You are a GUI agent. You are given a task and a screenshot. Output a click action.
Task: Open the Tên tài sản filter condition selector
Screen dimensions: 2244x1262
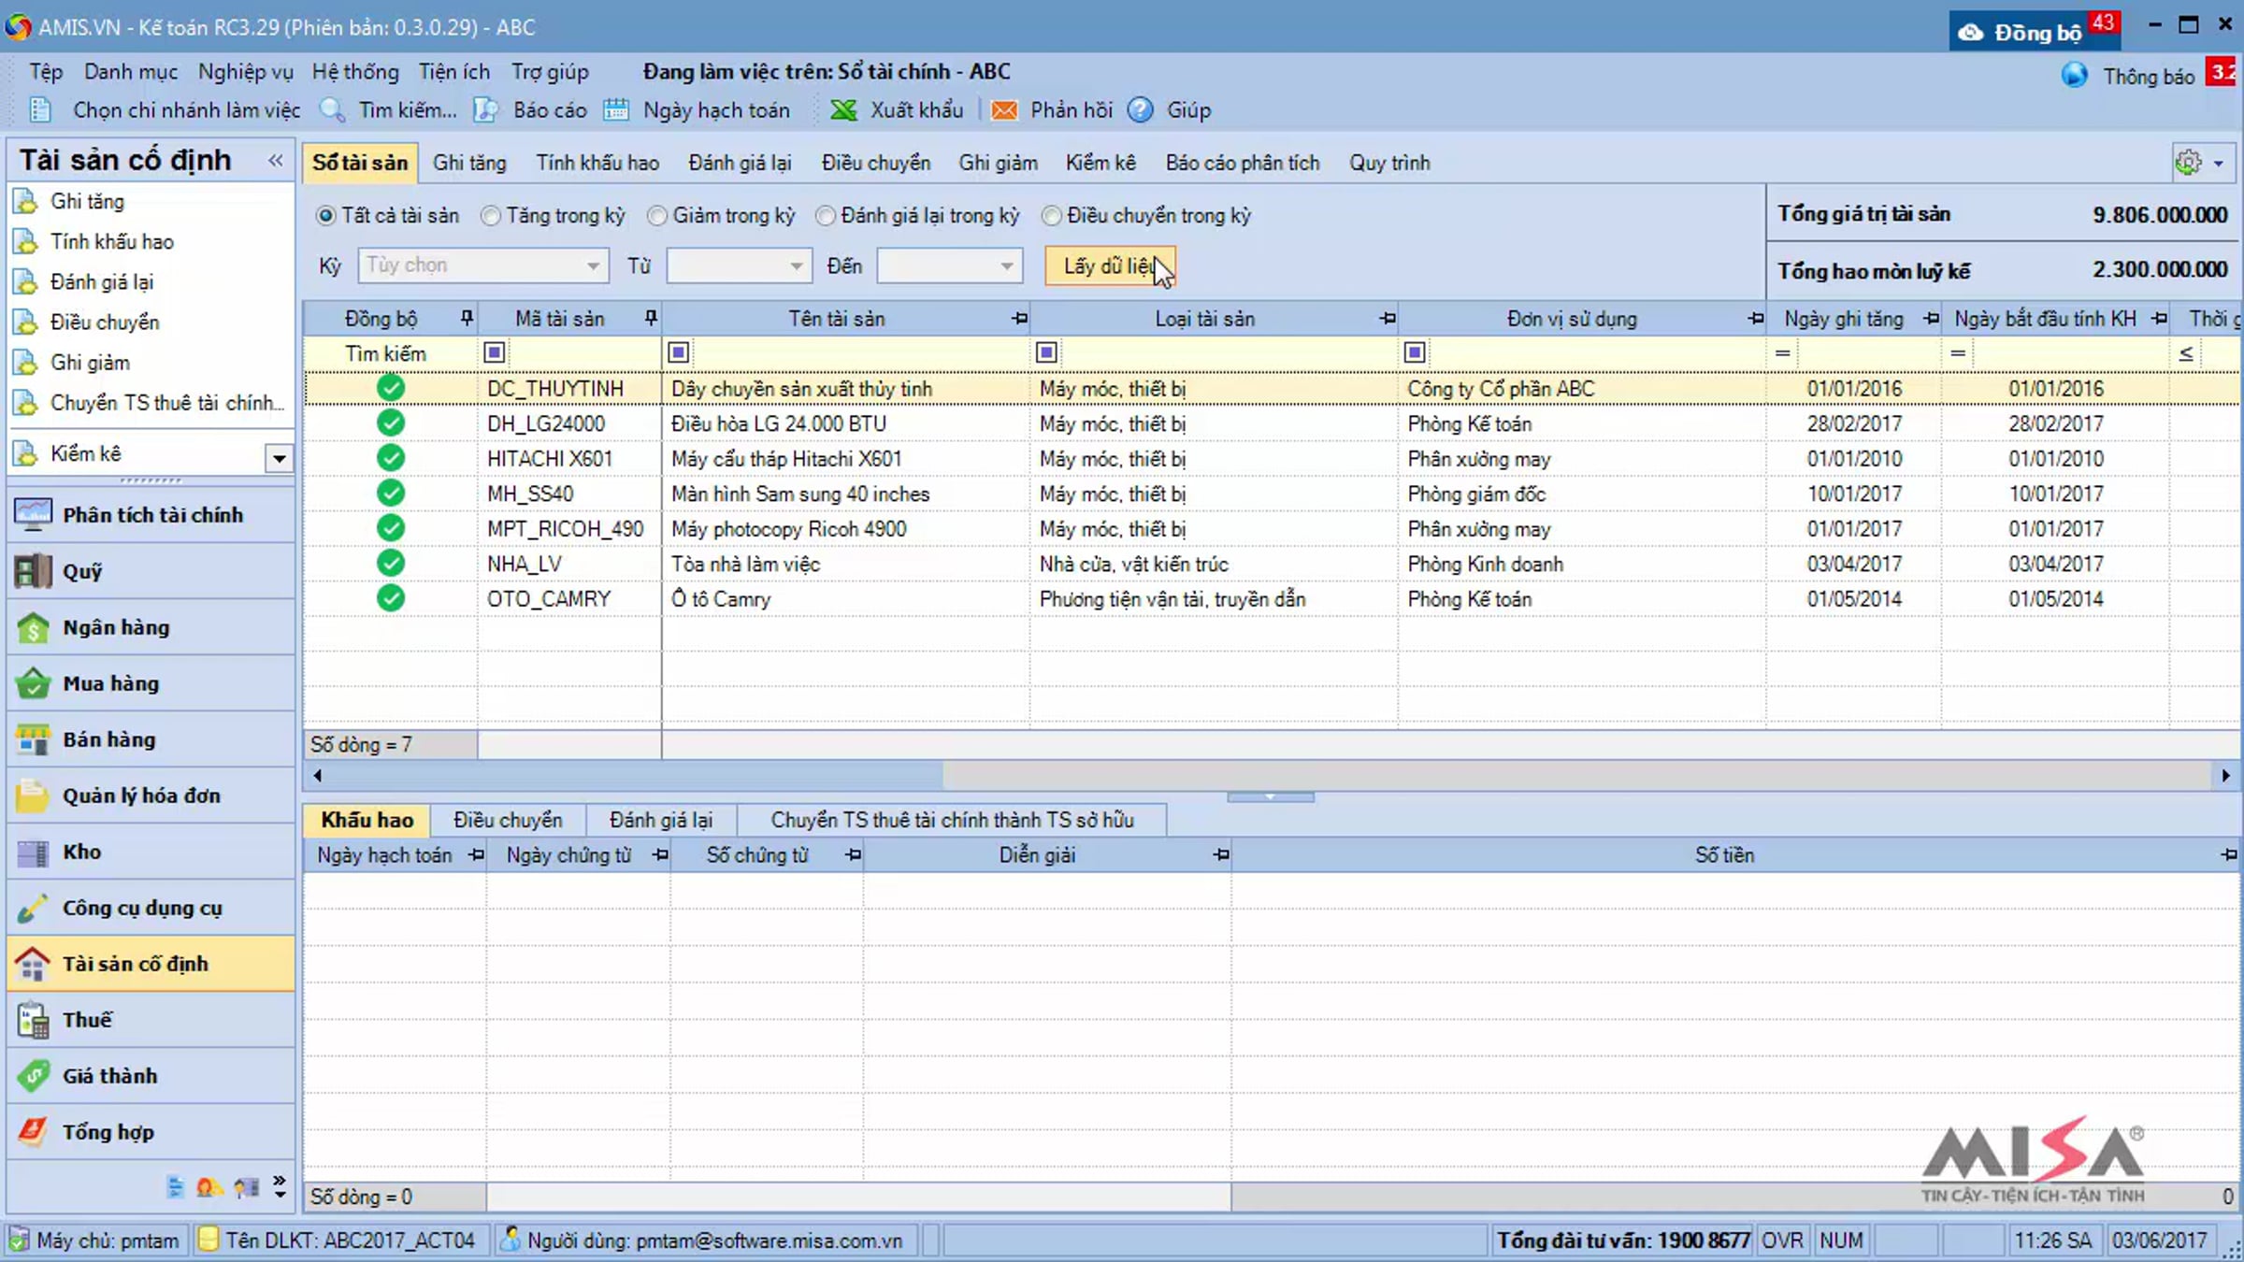point(679,352)
